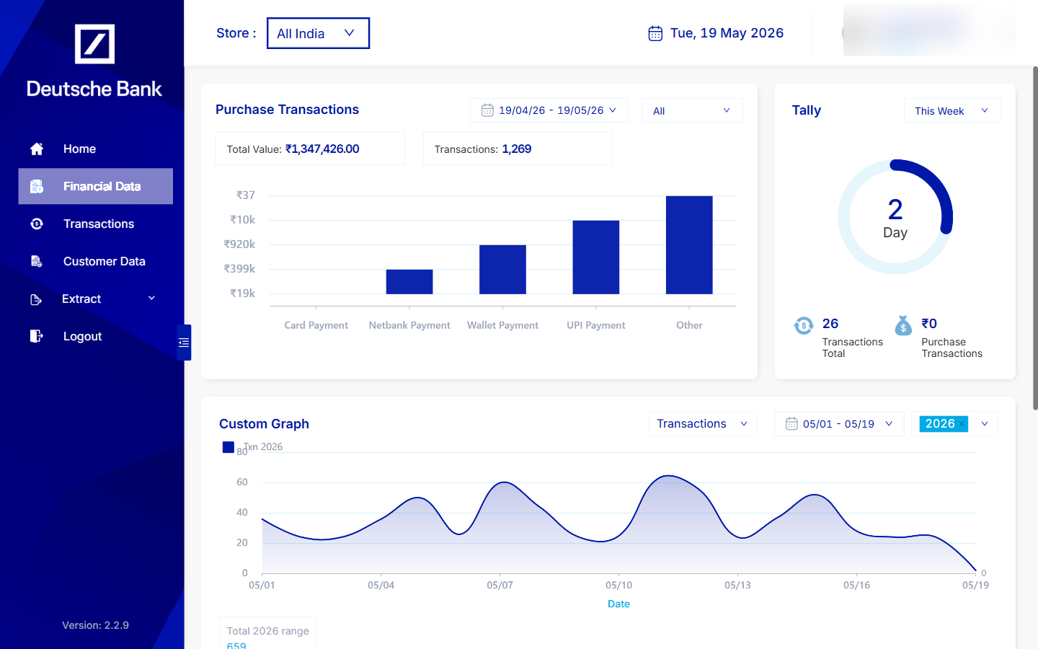Click the Date x-axis title

[x=618, y=604]
